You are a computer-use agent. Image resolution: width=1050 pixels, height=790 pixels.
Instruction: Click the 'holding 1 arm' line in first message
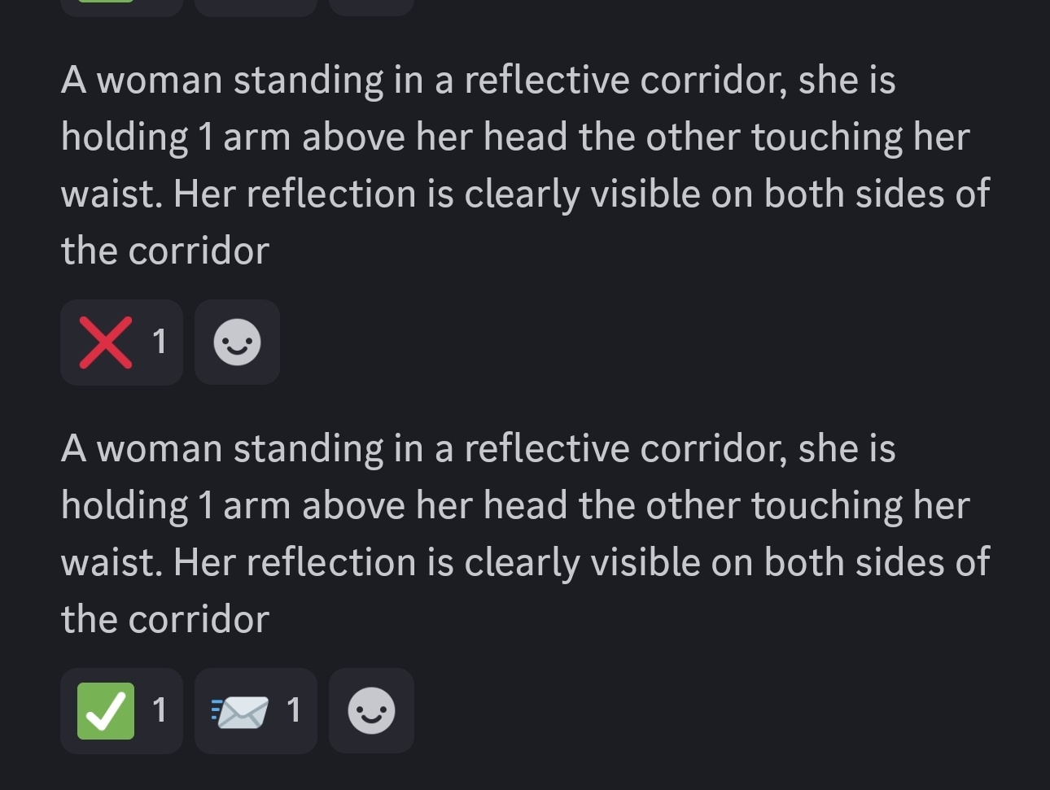coord(515,137)
